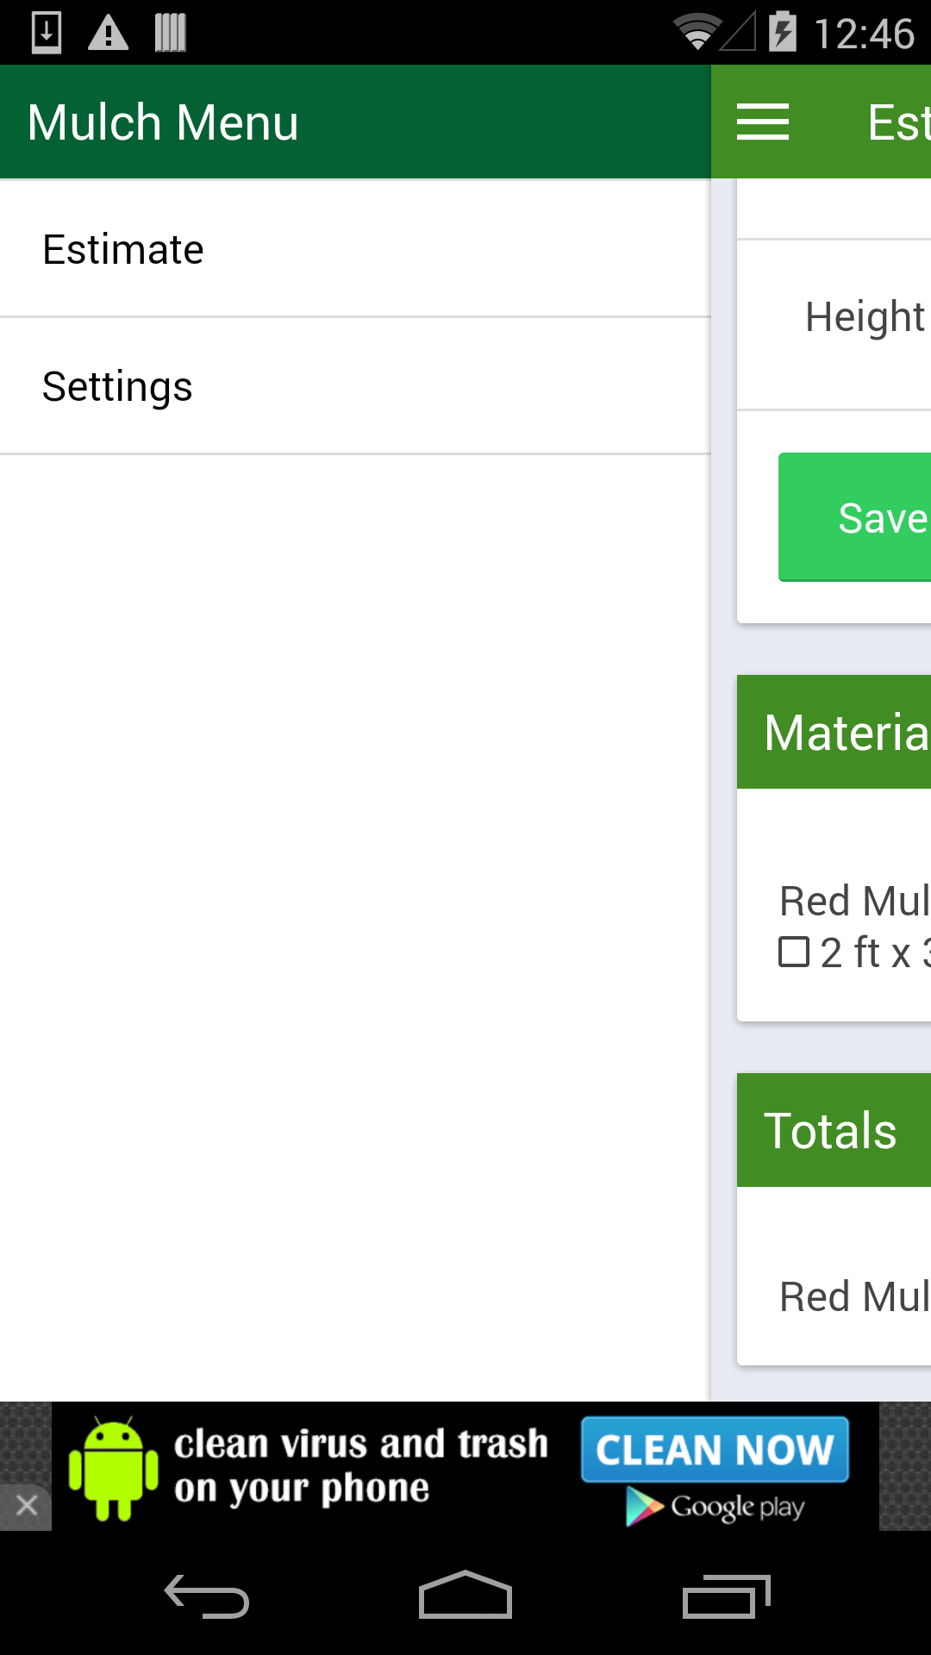Check the checkbox under Red Mulch in Materials

[793, 952]
